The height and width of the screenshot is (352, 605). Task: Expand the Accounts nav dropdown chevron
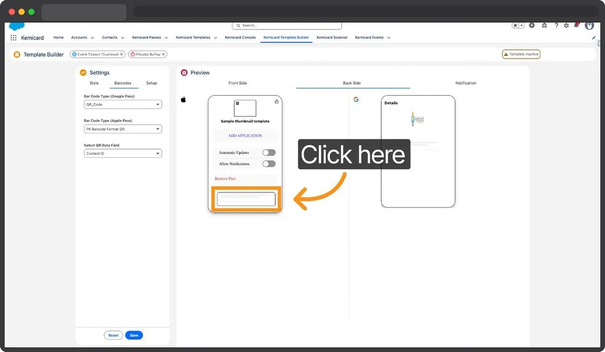(92, 38)
